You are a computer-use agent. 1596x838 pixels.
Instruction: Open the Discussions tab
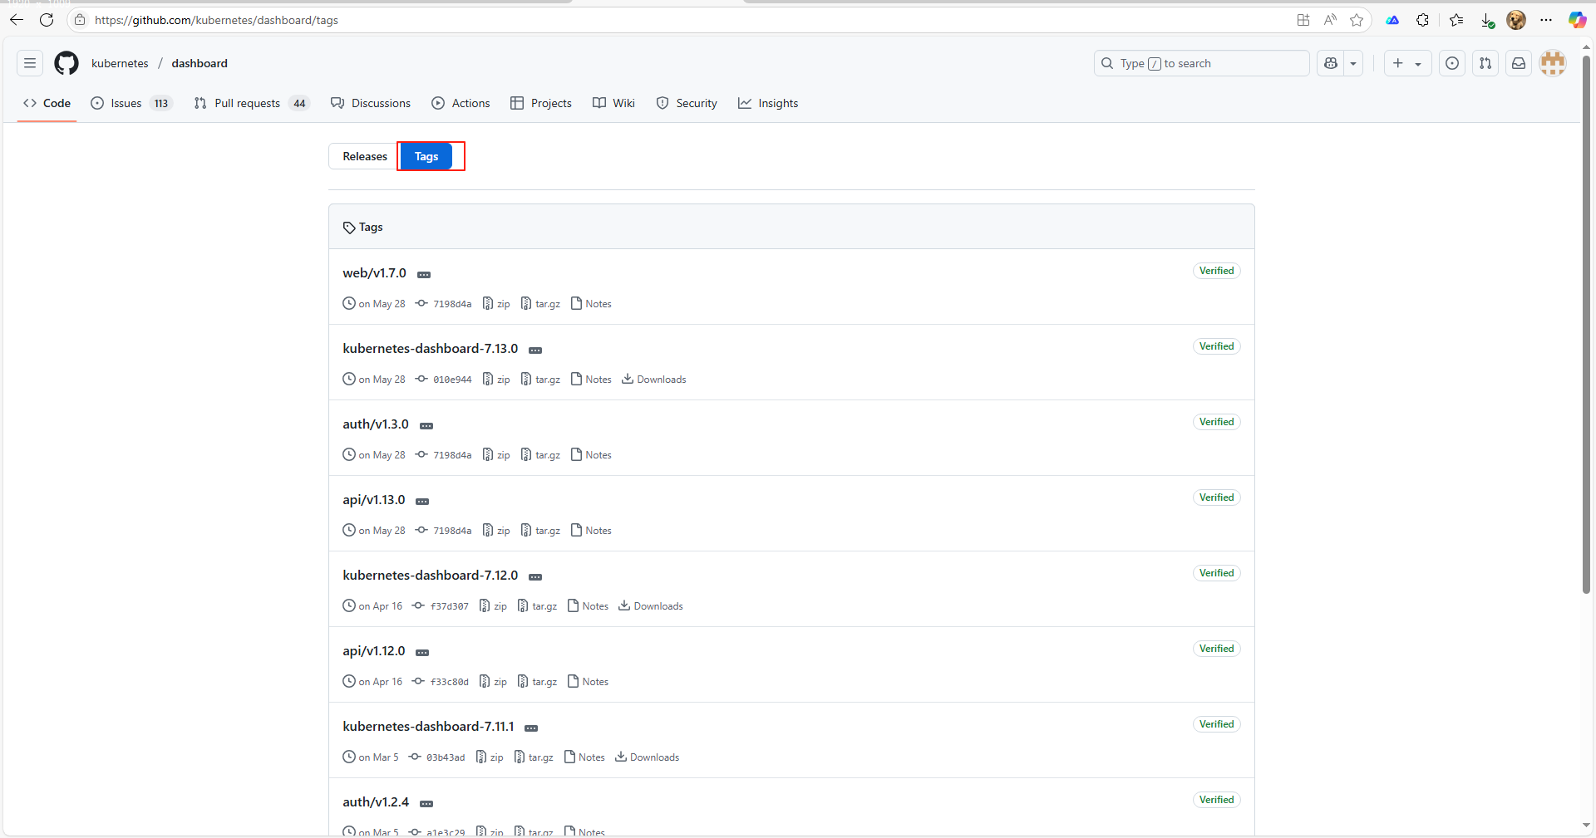[371, 103]
